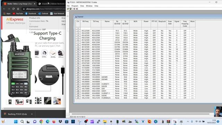Open the YouTube bookmark
222x125 pixels.
[x=18, y=14]
